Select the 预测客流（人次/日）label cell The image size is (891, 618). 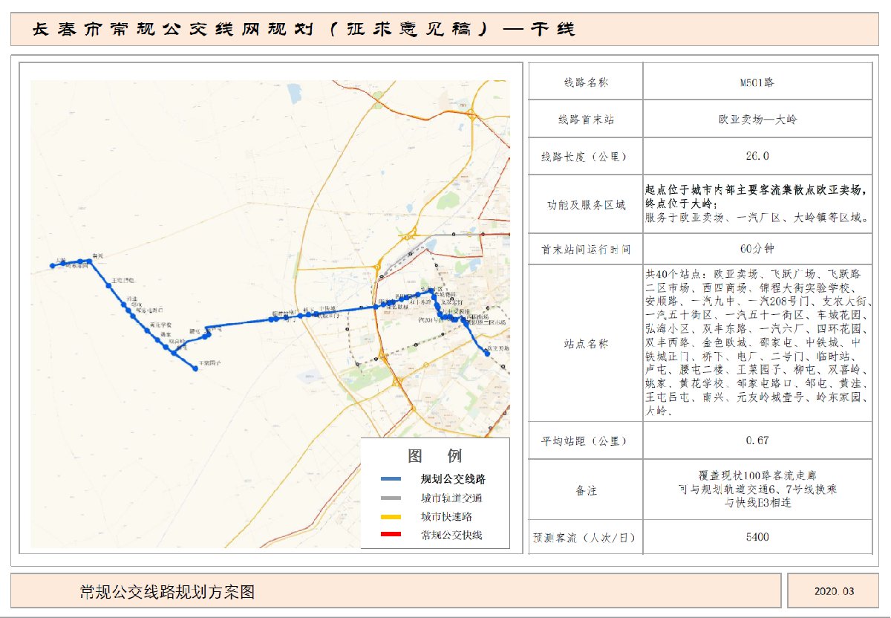click(x=586, y=536)
